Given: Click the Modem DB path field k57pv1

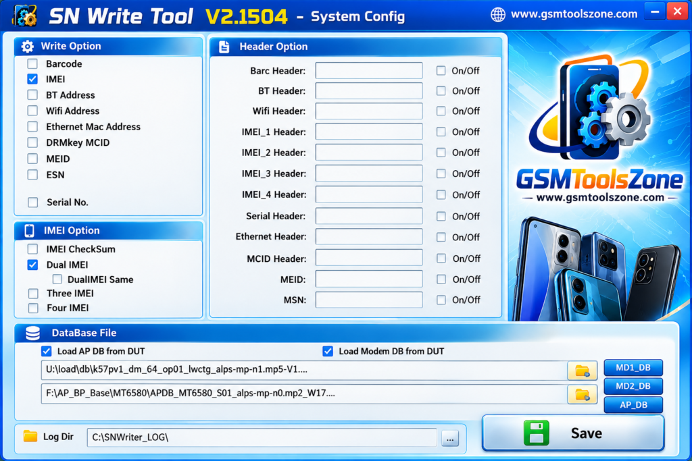Looking at the screenshot, I should point(305,370).
